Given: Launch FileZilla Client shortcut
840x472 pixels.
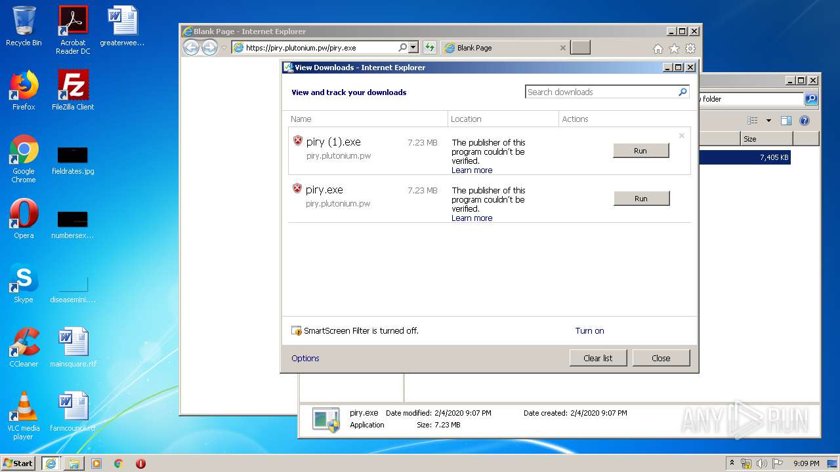Looking at the screenshot, I should point(73,90).
